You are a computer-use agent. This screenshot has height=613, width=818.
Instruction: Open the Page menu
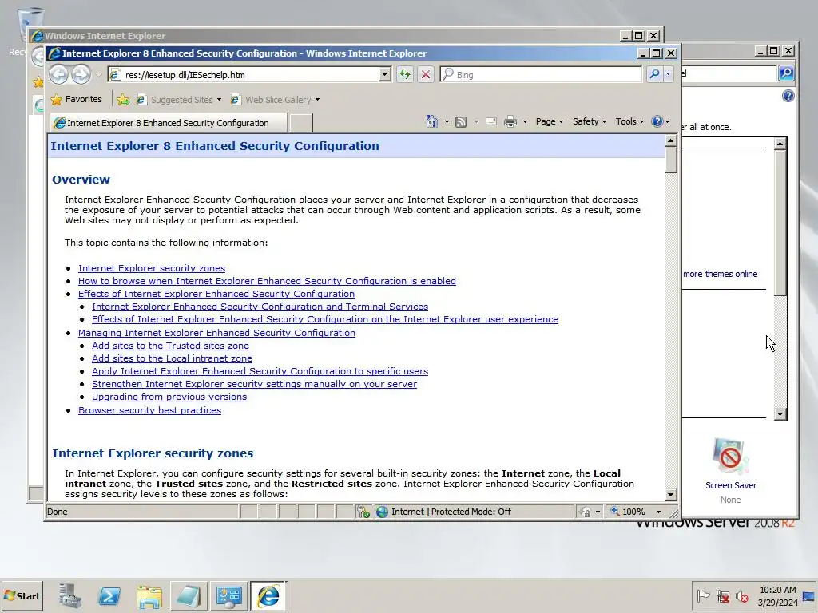pyautogui.click(x=550, y=121)
